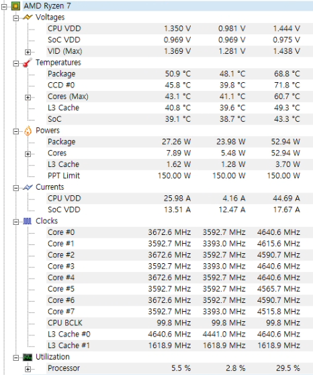Select the Core #2 clock row
The width and height of the screenshot is (313, 375).
coord(179,255)
